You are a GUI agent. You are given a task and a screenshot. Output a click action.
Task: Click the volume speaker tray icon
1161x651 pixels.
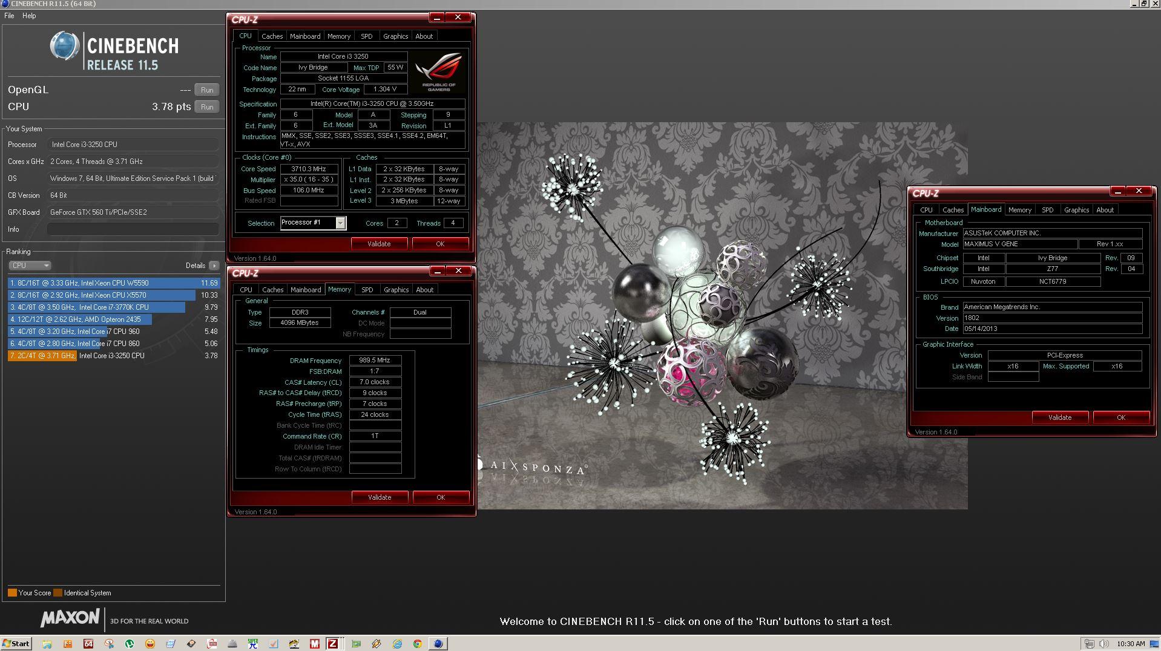pos(1103,644)
